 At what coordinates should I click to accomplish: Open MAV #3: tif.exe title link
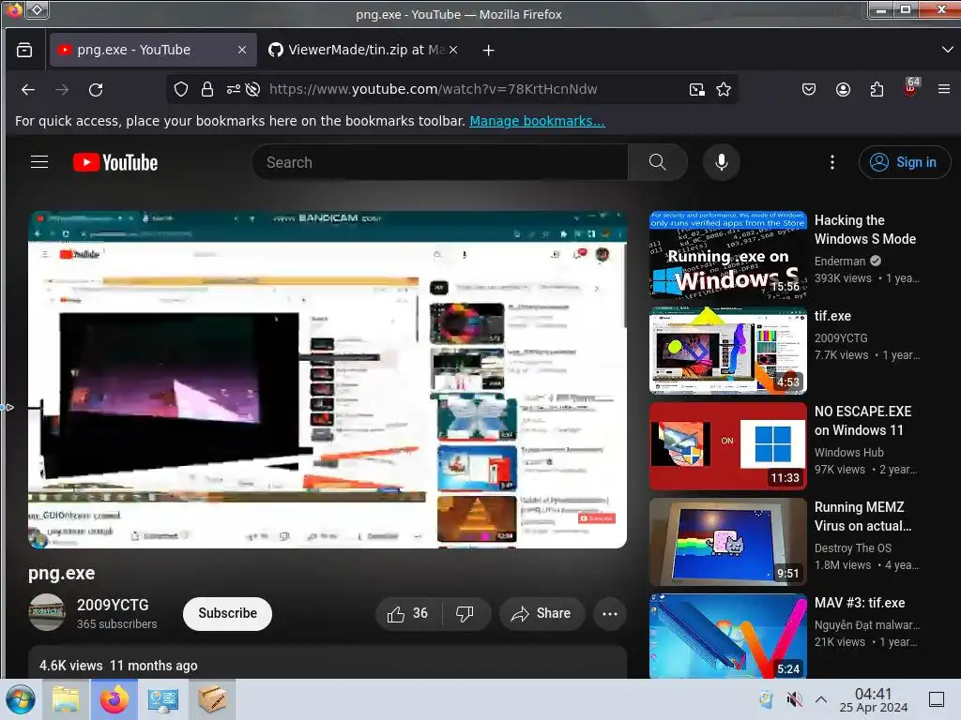click(860, 603)
